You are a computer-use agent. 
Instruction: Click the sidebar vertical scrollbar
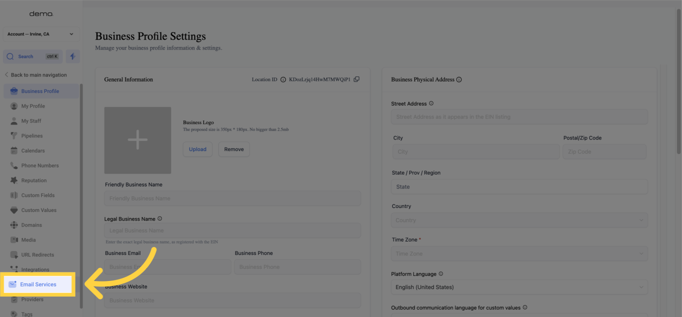point(81,196)
